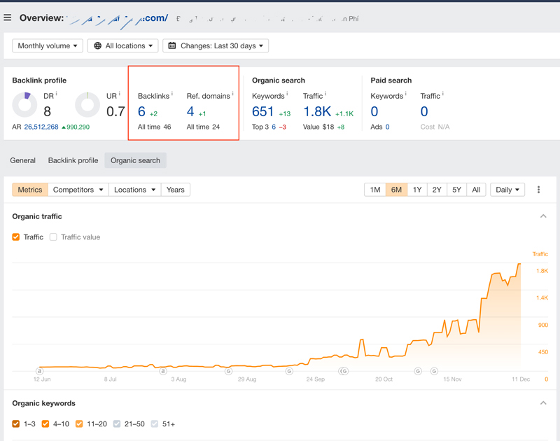
Task: Set chart range to 1Y
Action: coord(417,190)
